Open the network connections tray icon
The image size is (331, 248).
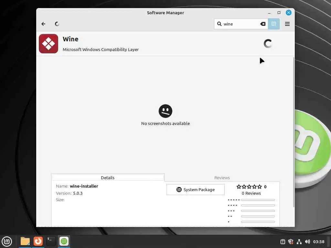(x=299, y=242)
